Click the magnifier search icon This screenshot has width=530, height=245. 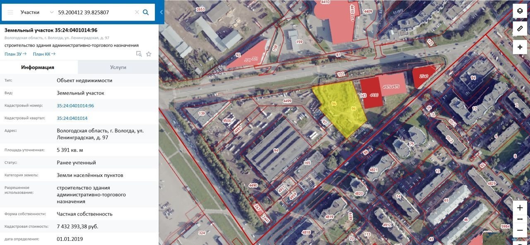pyautogui.click(x=146, y=12)
